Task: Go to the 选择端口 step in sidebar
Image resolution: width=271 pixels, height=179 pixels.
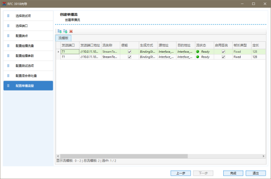Action: (x=28, y=26)
